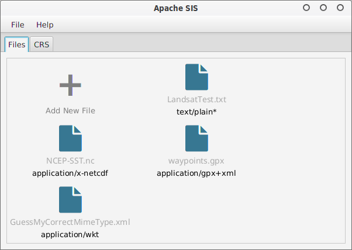Click the last window control circle in title bar
352x250 pixels.
point(340,8)
